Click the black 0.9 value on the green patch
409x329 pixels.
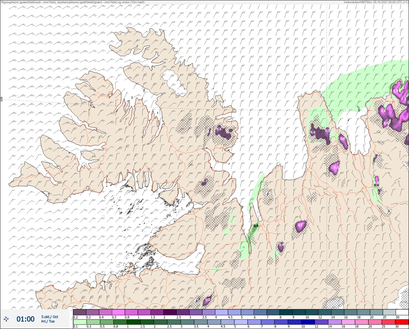(x=256, y=226)
